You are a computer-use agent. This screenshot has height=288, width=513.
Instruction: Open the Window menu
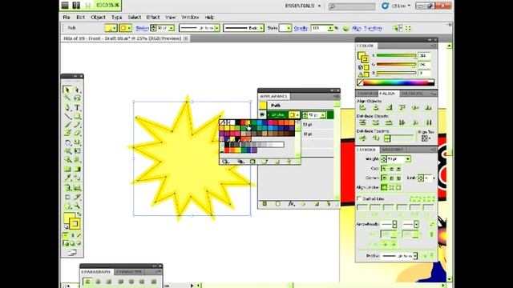coord(190,18)
